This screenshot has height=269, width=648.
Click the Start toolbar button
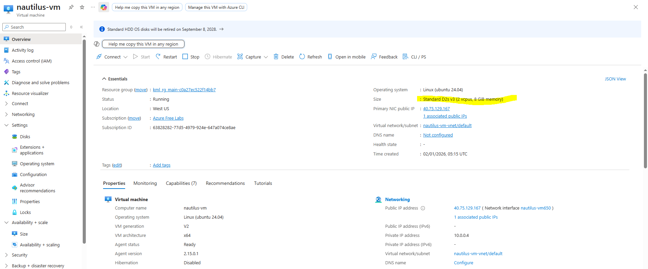coord(141,57)
